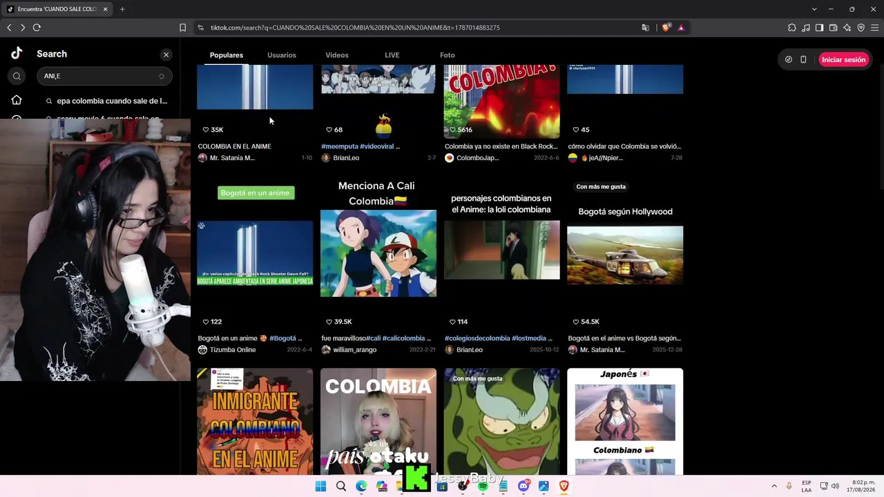Click the ESP LAA language indicator
Viewport: 884px width, 497px height.
pyautogui.click(x=807, y=487)
